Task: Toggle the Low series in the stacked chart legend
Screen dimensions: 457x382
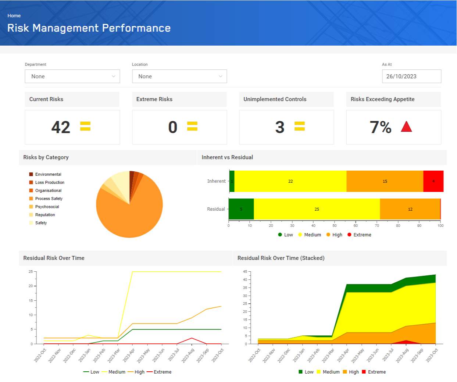Action: (x=301, y=372)
